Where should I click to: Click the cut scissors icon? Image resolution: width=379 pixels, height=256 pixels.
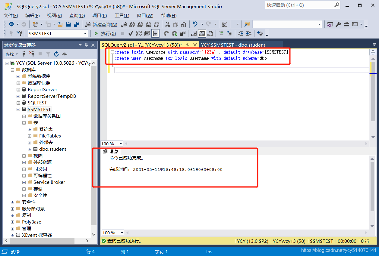click(x=168, y=24)
